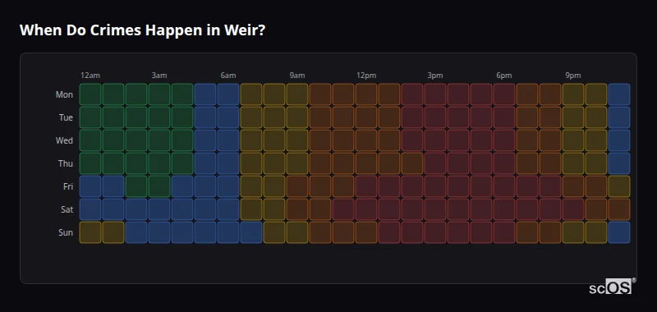Select the Sunday 1pm red cell
This screenshot has height=312, width=657.
pos(388,232)
